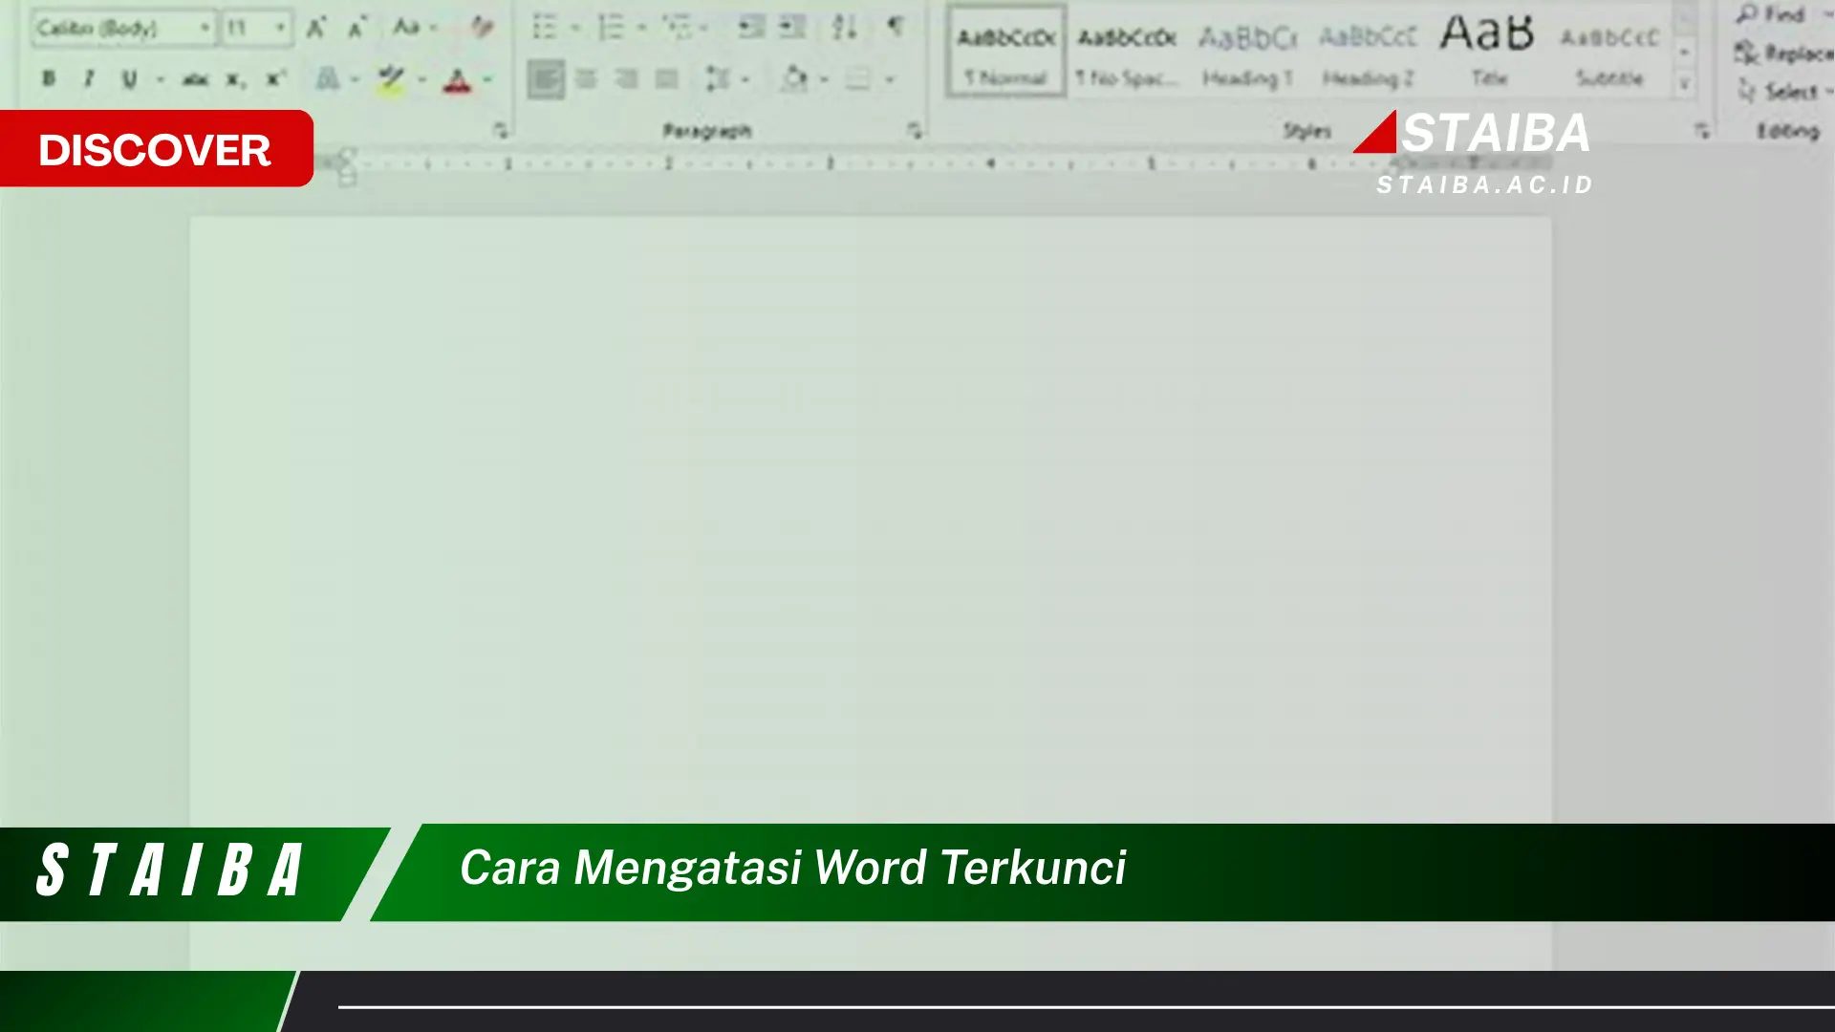Click the Multilevel List icon

pyautogui.click(x=677, y=28)
